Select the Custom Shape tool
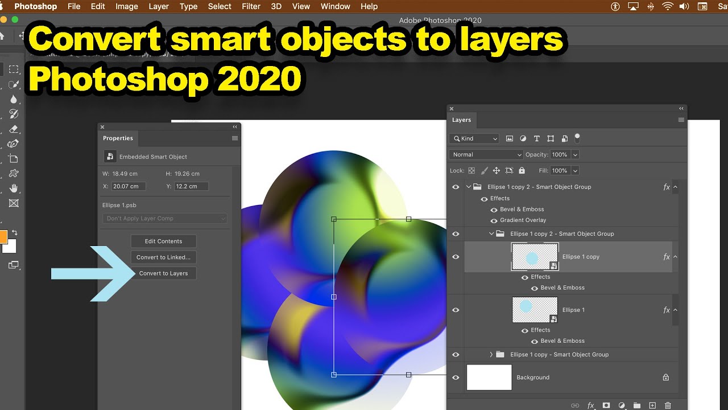 [14, 174]
